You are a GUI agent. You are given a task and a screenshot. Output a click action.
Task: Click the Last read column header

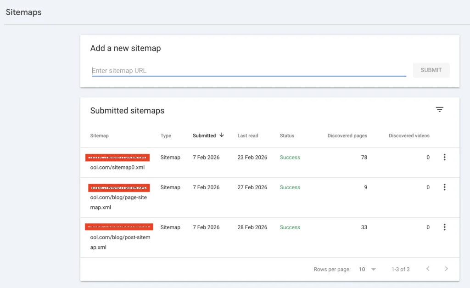(x=247, y=136)
